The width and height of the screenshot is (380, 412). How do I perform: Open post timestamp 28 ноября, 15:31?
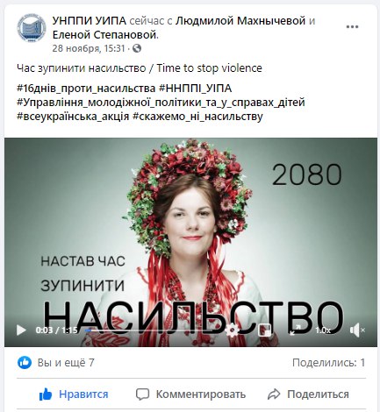point(89,48)
